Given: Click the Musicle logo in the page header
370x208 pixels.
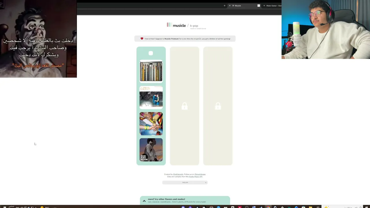Looking at the screenshot, I should tap(176, 25).
